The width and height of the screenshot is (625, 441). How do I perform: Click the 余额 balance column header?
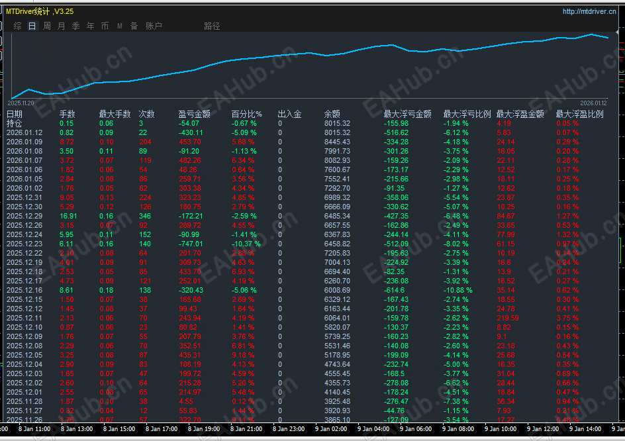[332, 114]
